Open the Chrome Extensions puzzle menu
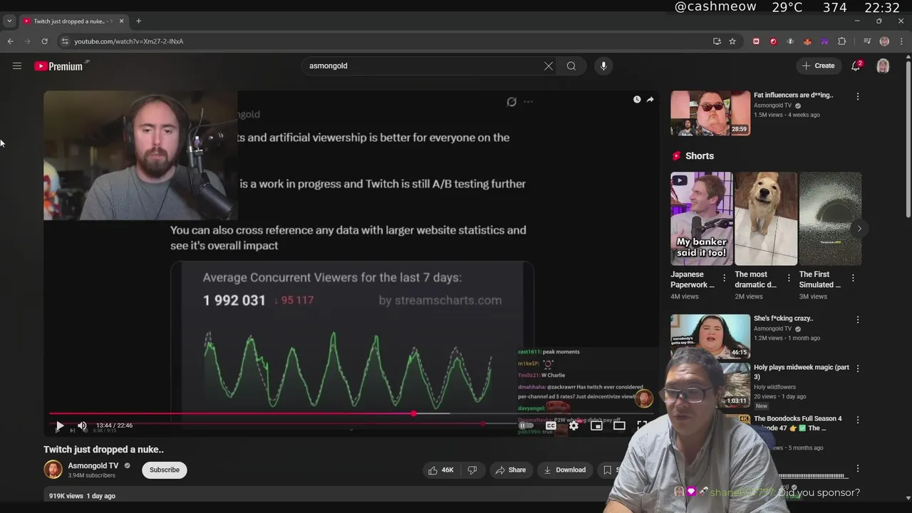This screenshot has width=912, height=513. coord(841,41)
